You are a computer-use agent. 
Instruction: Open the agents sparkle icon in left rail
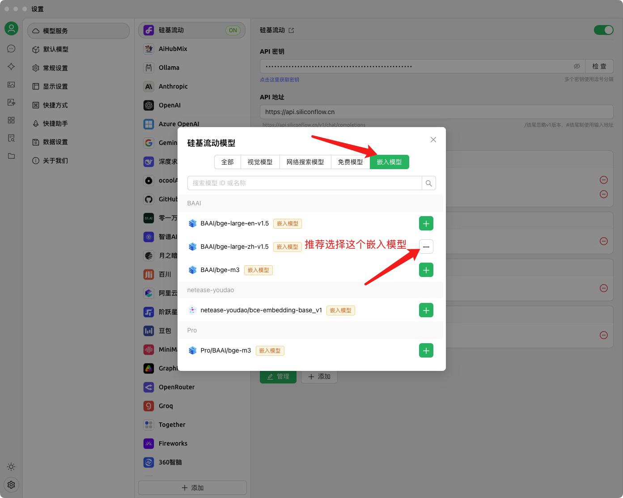11,66
